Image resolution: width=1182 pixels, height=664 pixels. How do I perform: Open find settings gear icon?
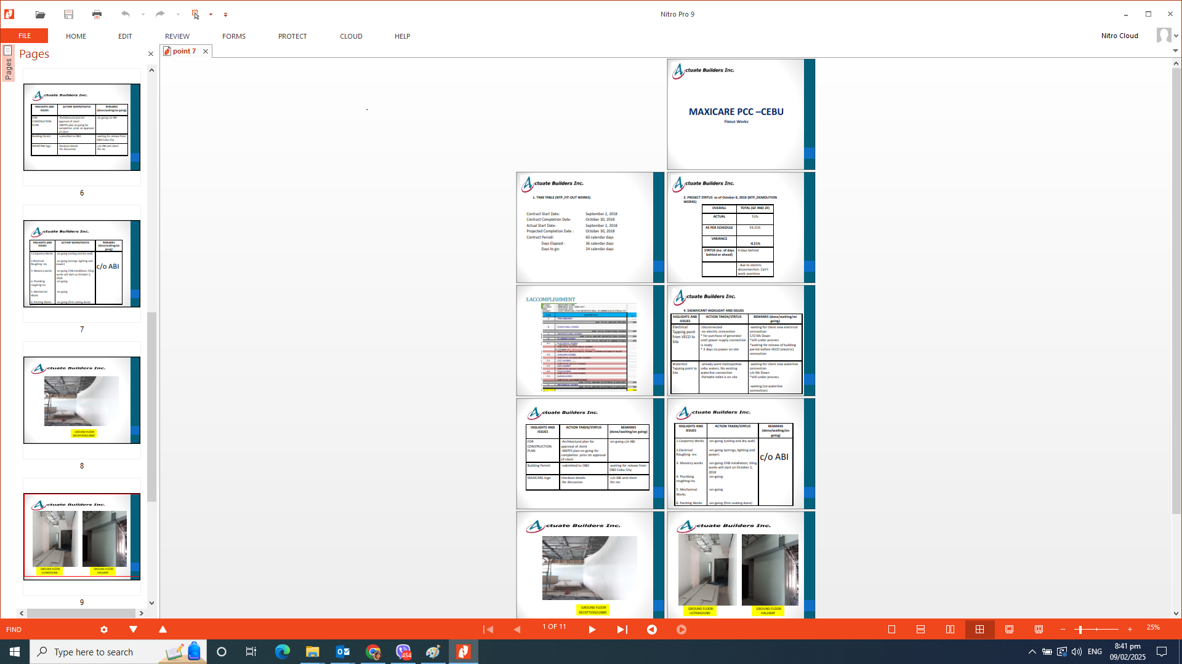[x=104, y=630]
